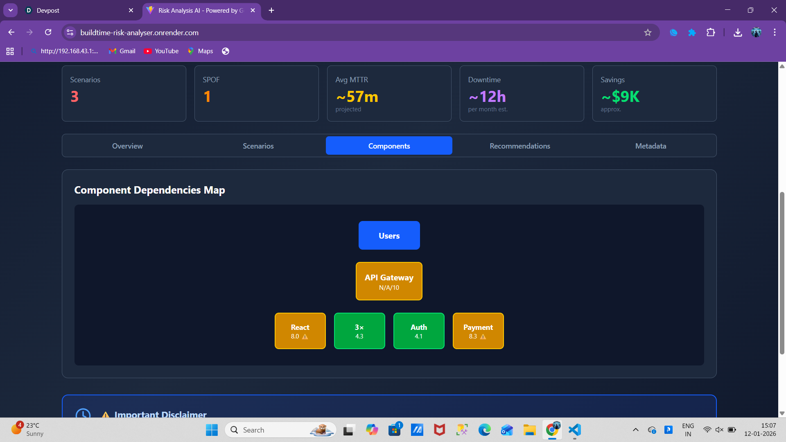
Task: Reload the page with refresh icon
Action: 48,32
